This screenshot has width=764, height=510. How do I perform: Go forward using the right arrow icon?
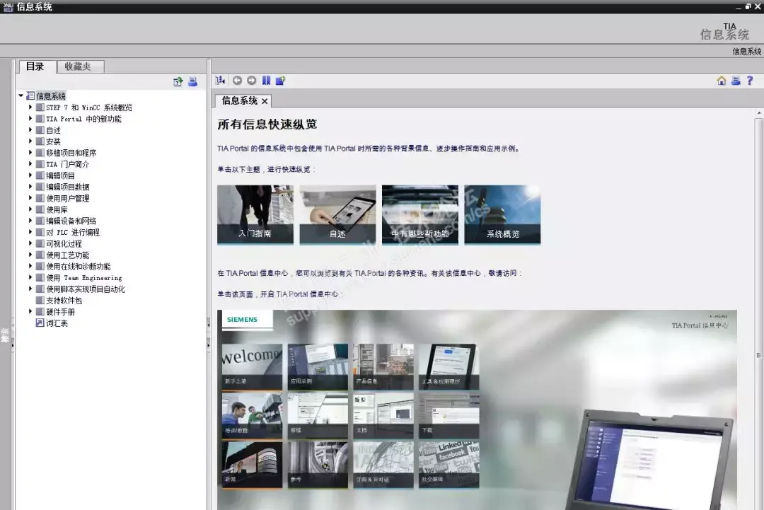(x=251, y=81)
